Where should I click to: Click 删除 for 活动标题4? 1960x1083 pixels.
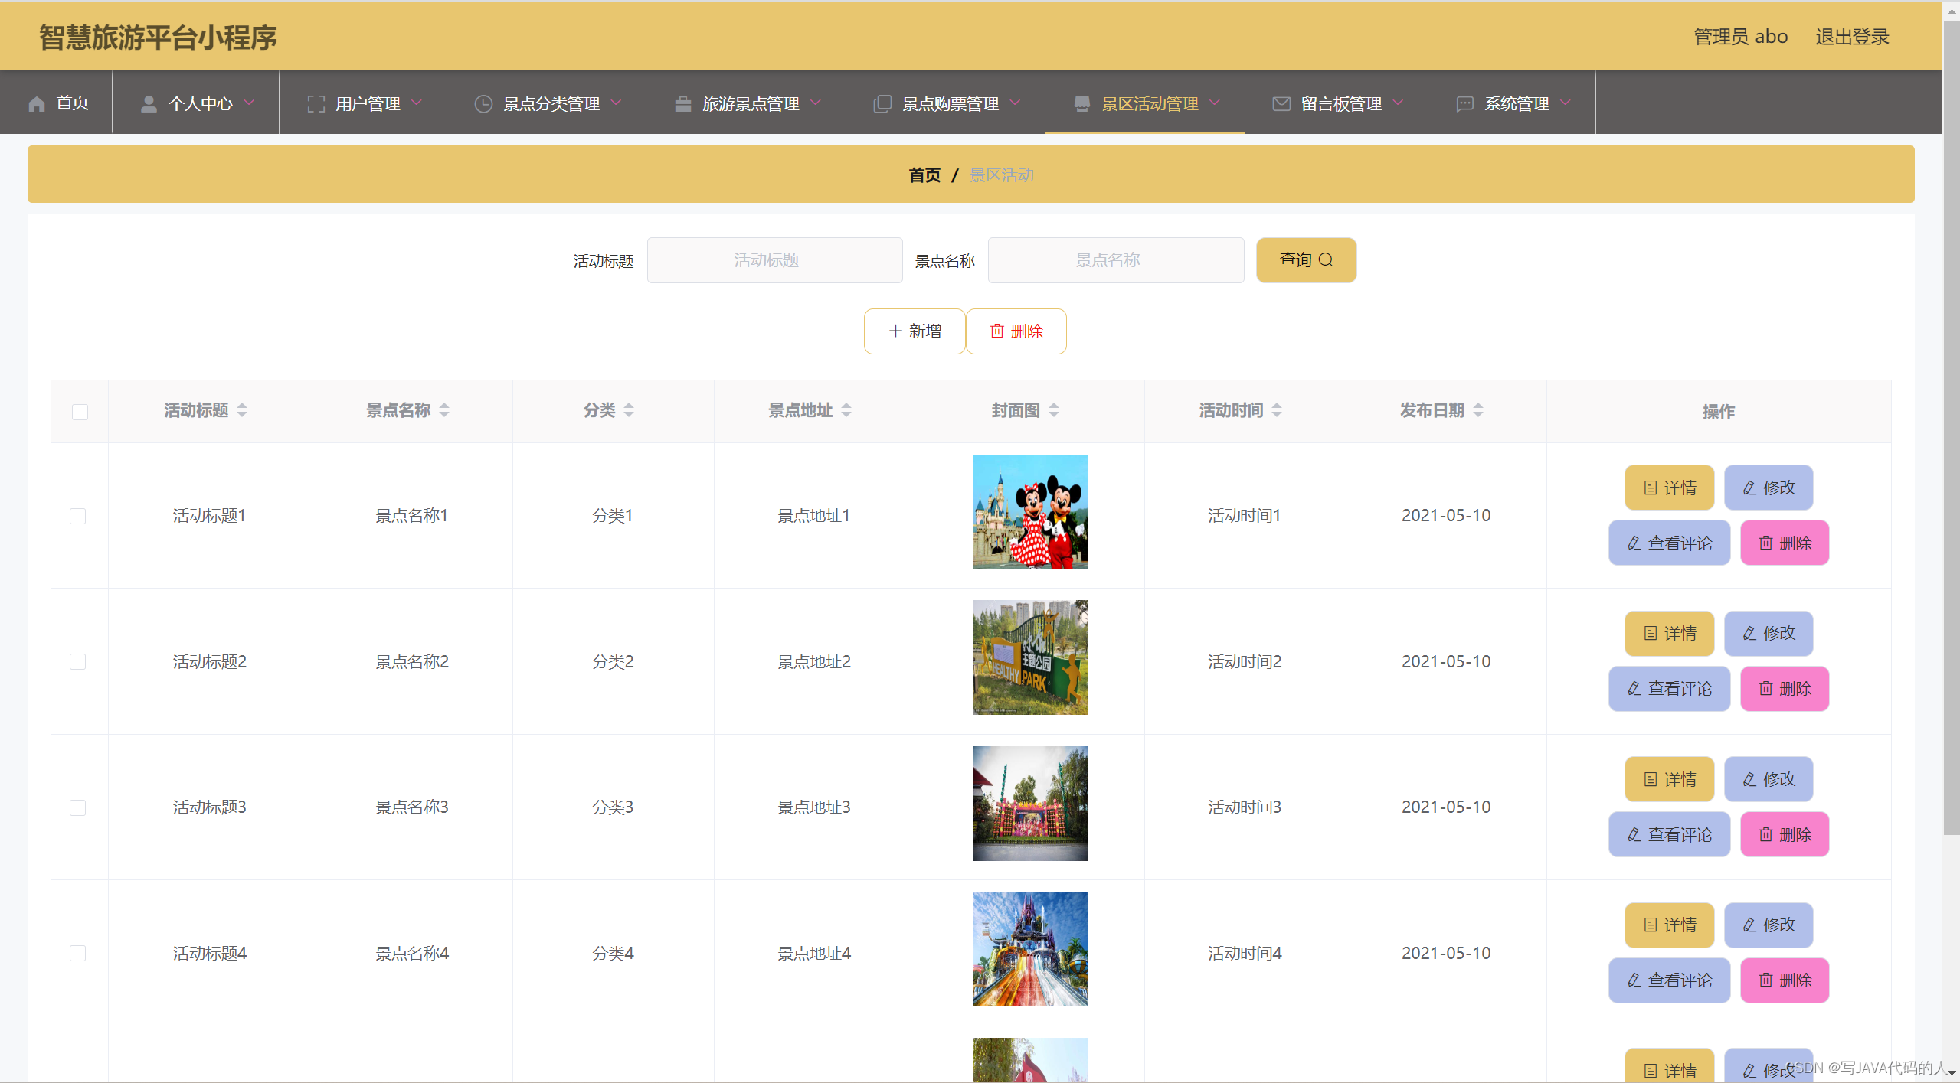point(1785,980)
